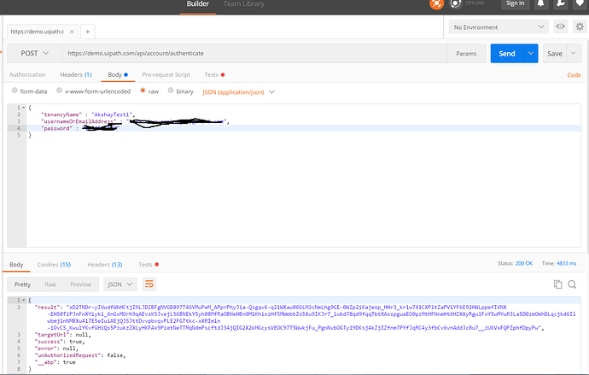Open the response Headers (13) tab
589x375 pixels.
105,265
